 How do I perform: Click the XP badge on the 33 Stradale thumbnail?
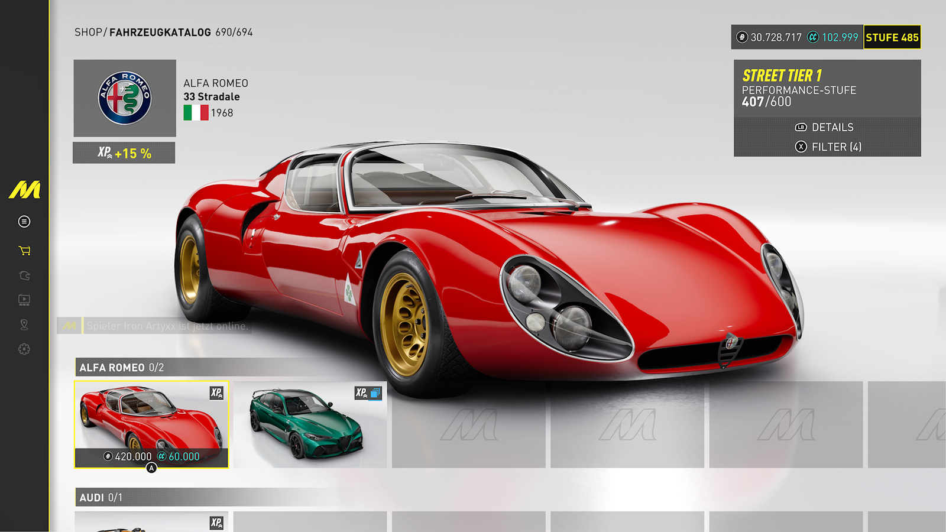[217, 392]
